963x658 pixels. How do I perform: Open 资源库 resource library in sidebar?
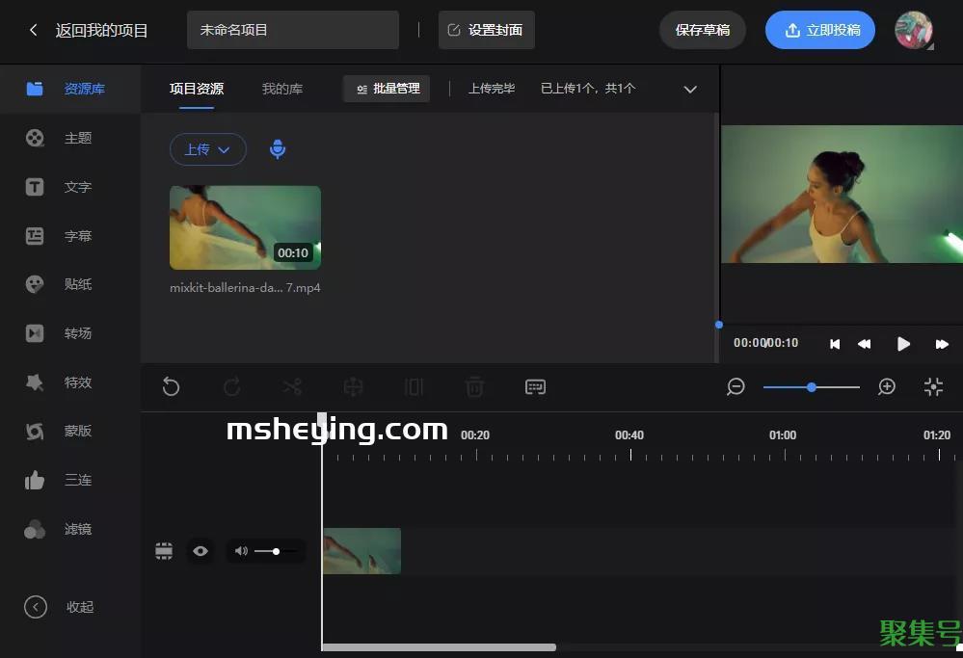click(70, 89)
